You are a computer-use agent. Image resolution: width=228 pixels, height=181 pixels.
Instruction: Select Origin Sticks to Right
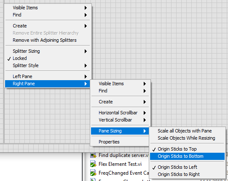(187, 174)
